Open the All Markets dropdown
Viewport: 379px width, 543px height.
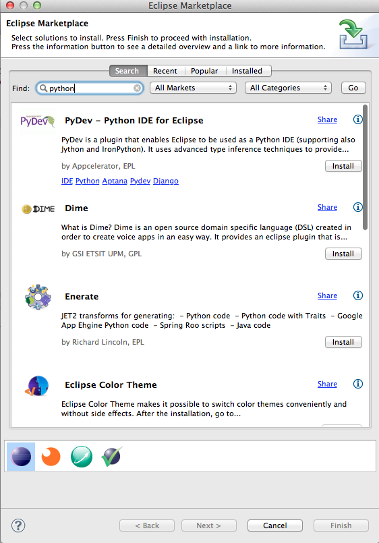point(193,88)
